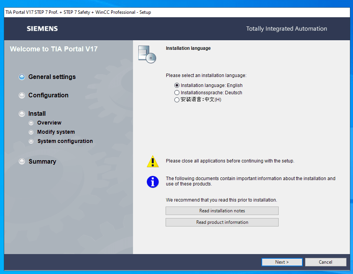Open Read installation notes
This screenshot has width=353, height=274.
point(222,211)
